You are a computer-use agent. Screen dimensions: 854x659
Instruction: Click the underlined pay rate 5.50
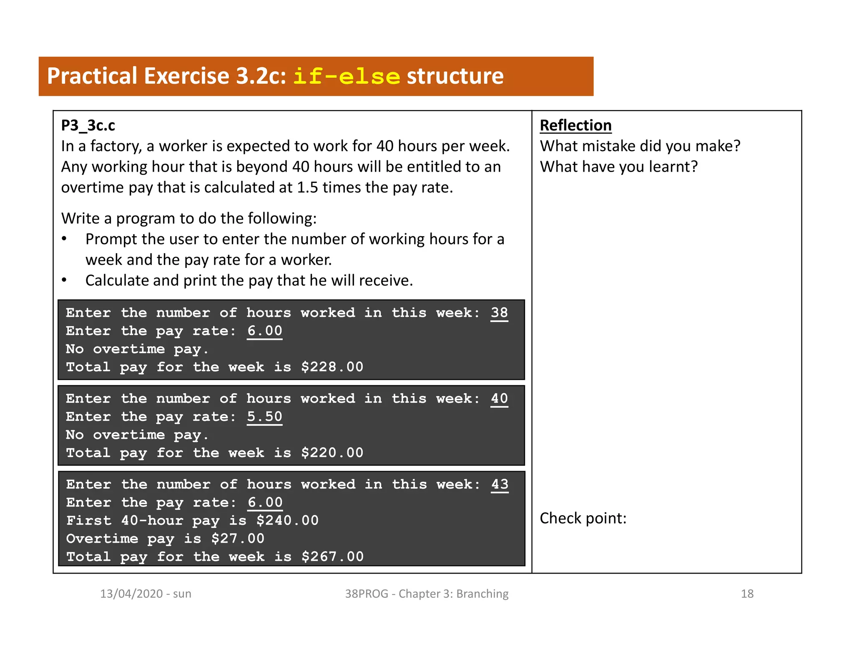[x=264, y=417]
